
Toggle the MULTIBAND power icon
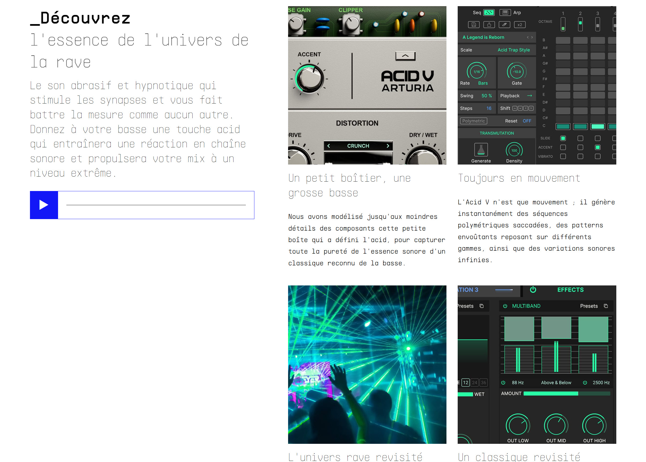tap(505, 306)
